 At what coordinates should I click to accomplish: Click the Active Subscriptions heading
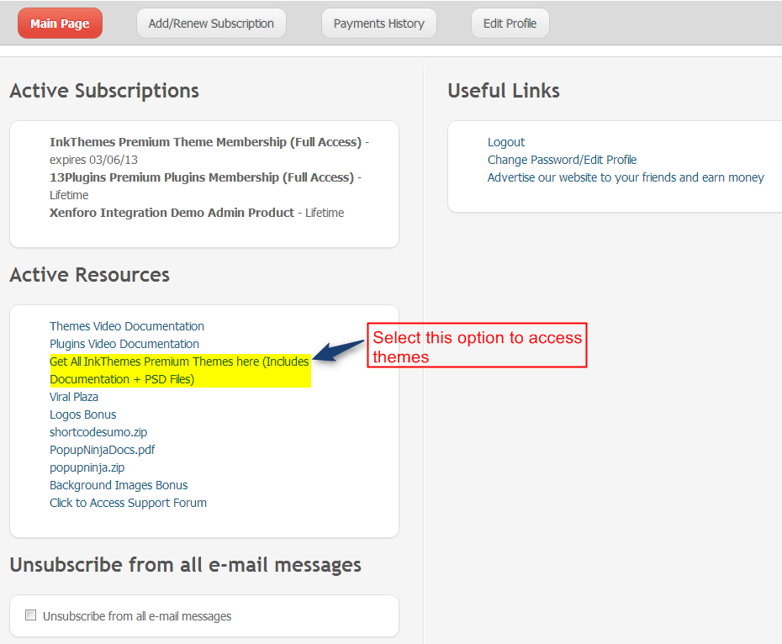click(x=104, y=91)
